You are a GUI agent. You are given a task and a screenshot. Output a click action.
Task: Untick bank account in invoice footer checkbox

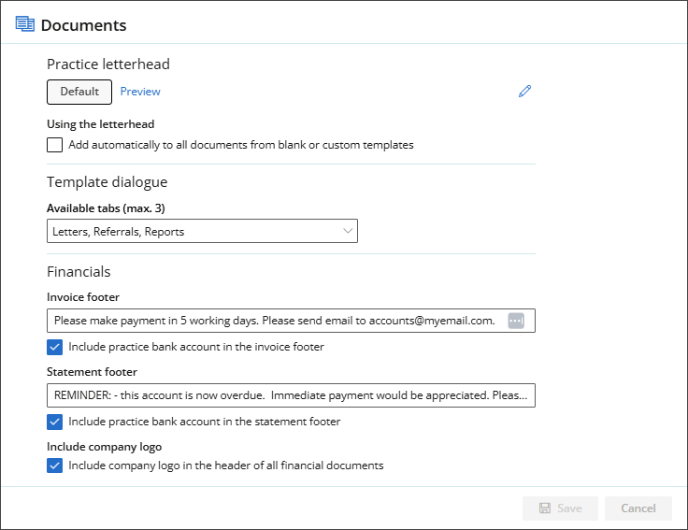[55, 347]
